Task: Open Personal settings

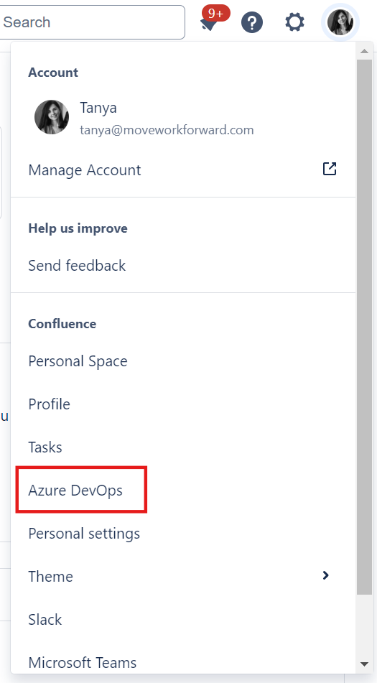Action: 183,533
